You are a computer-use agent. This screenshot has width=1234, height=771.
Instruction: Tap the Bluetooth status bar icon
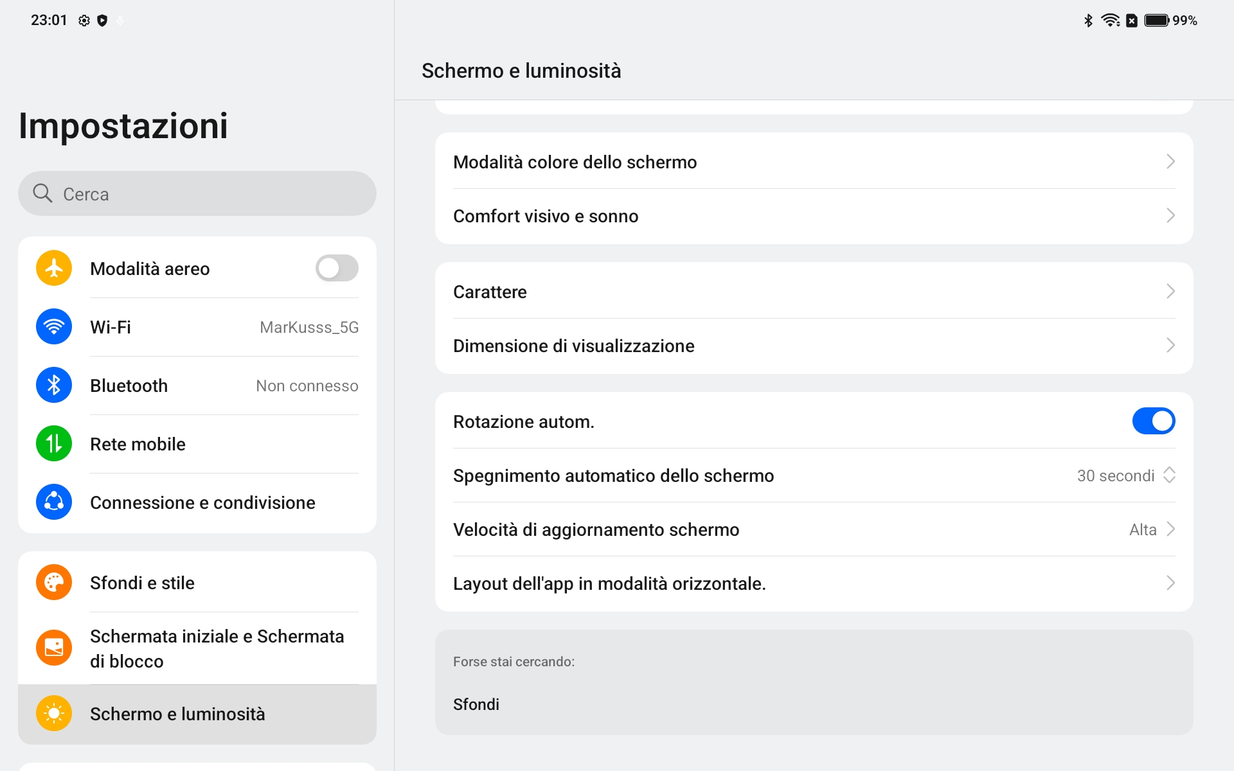pos(1088,21)
